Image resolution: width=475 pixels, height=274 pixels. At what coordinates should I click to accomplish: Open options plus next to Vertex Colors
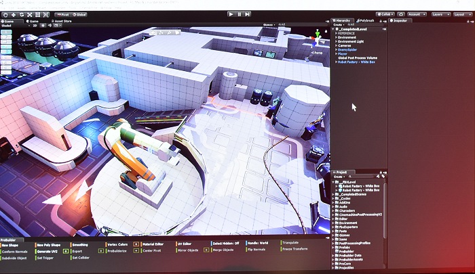pos(136,244)
